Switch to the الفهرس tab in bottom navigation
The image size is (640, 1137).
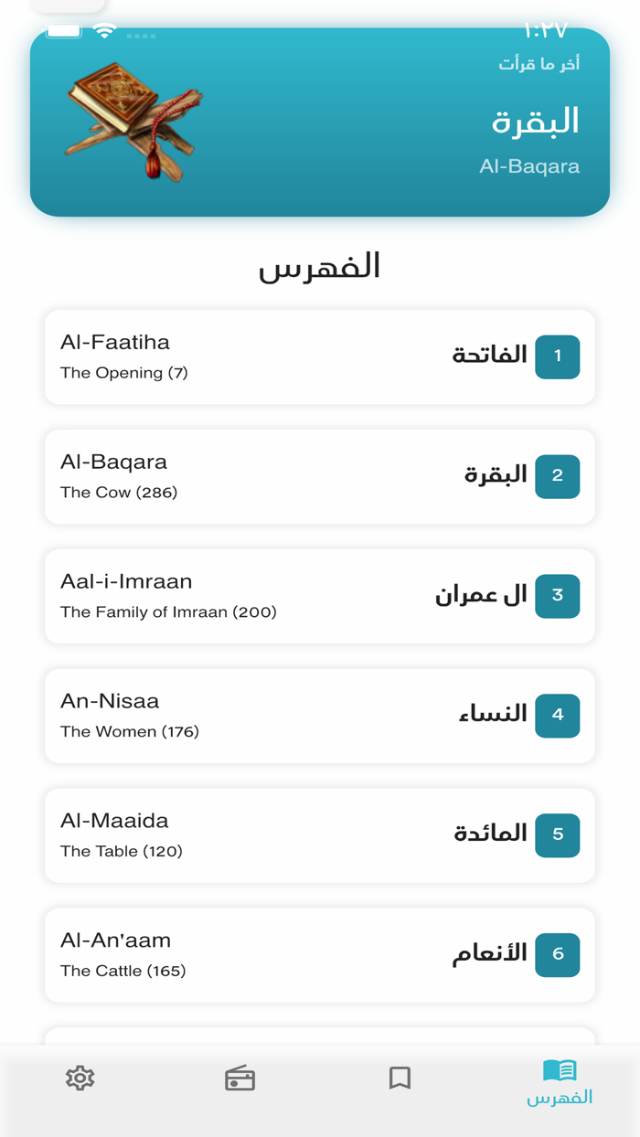559,1083
